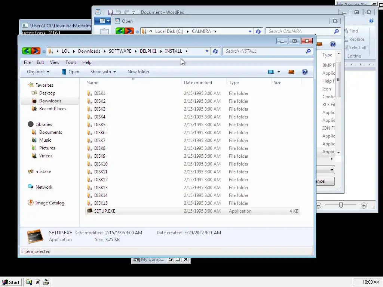Select the SETUP.EXE application icon

click(90, 211)
